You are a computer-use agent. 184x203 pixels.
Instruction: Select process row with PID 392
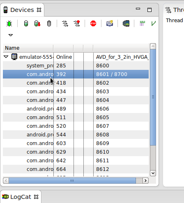coord(76,74)
